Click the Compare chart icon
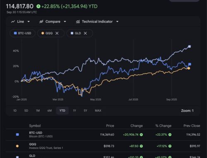Viewport: 207px width, 158px height. click(41, 21)
